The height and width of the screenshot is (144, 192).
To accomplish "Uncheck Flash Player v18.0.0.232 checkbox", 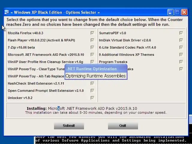I will (92, 40).
